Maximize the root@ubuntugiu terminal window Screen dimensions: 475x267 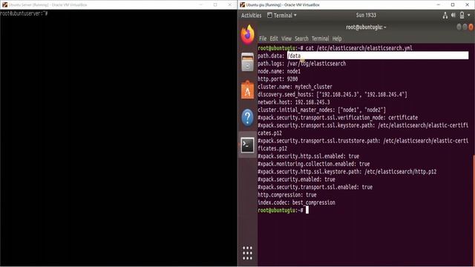(465, 27)
